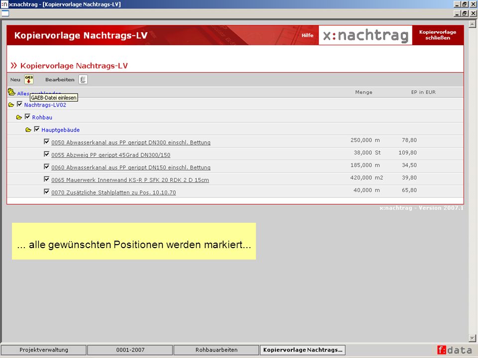478x358 pixels.
Task: Click the folder icon beside Alles ausblenden
Action: [11, 92]
